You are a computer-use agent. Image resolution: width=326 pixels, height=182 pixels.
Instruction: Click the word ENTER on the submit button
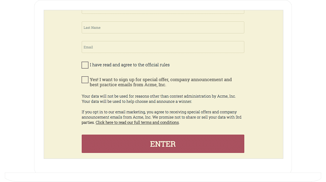163,144
